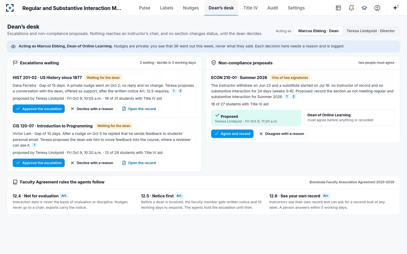Click citation 1 in CIS 120-07 escalation
407x254 pixels.
[x=34, y=145]
